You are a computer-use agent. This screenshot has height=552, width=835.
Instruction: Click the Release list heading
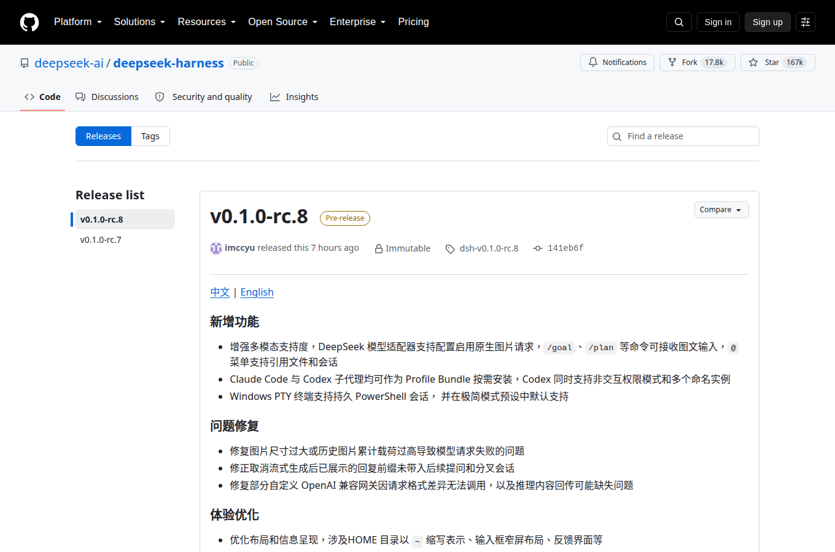(110, 195)
